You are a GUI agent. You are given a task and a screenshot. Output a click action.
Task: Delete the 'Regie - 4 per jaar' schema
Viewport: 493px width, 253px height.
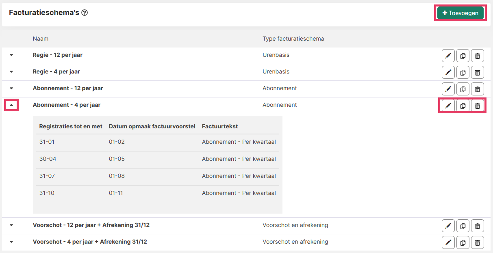pyautogui.click(x=478, y=72)
